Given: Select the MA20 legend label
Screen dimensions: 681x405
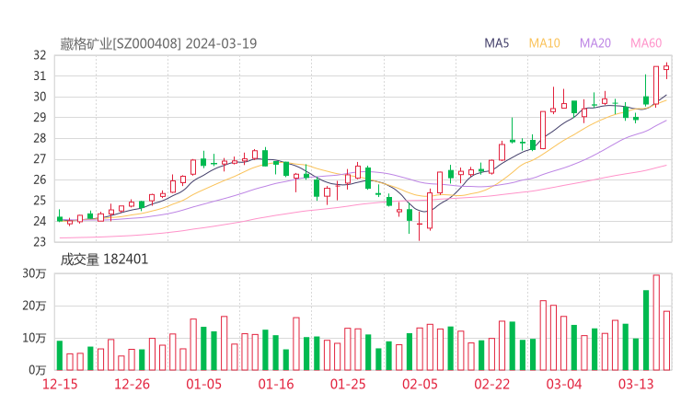Looking at the screenshot, I should pyautogui.click(x=595, y=43).
